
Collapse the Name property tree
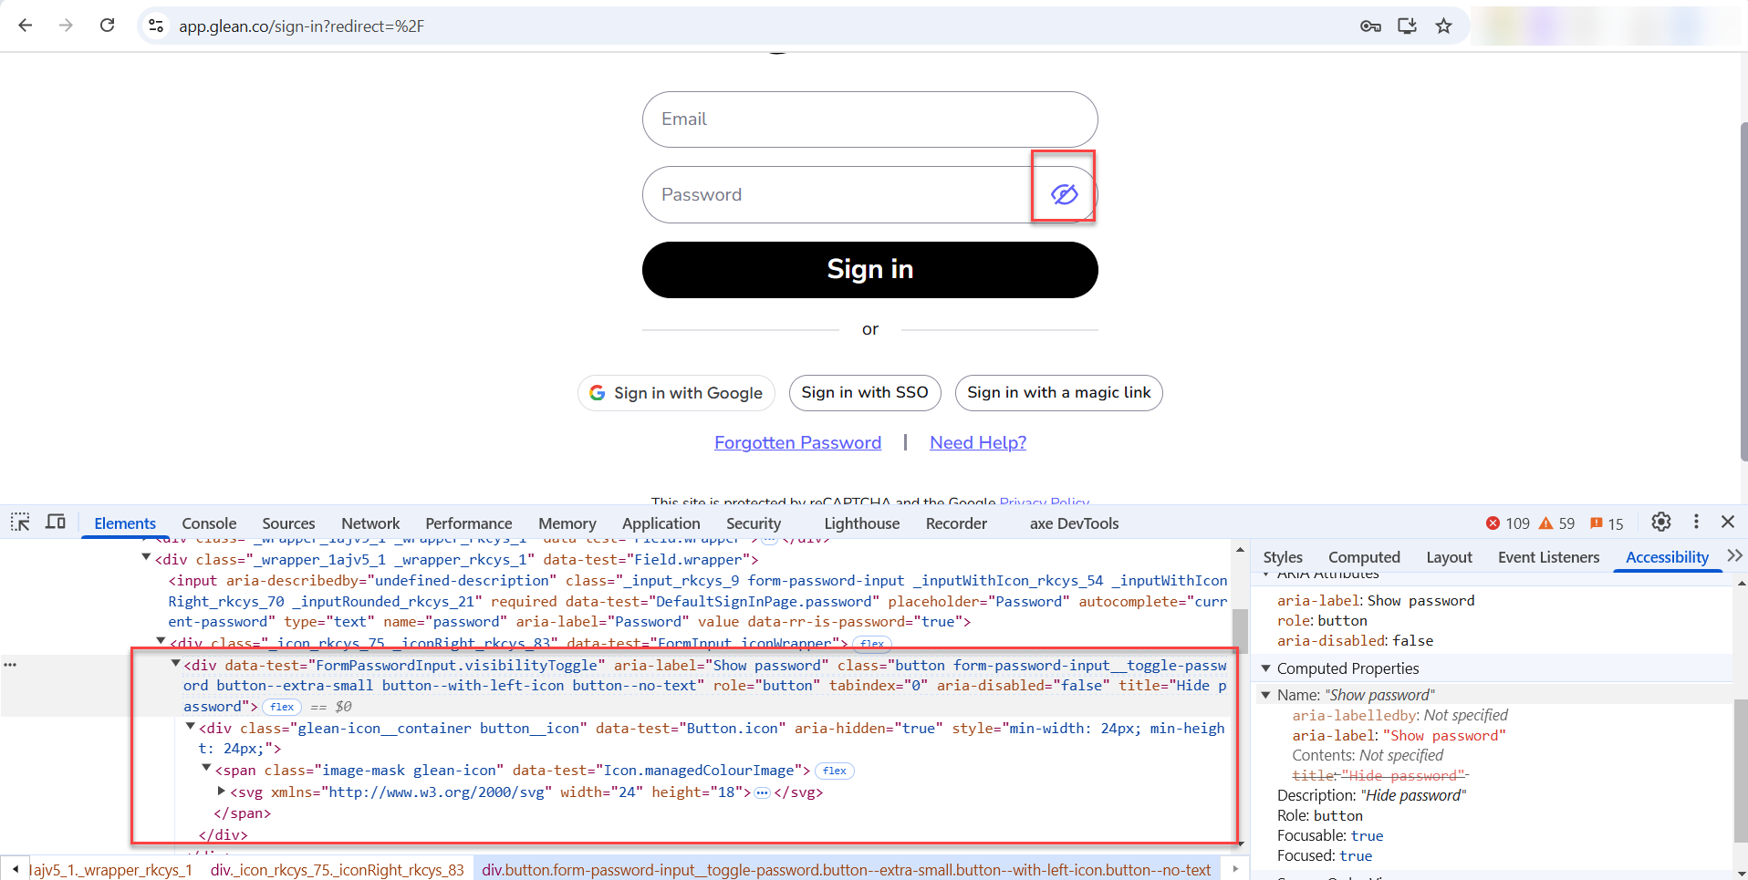coord(1265,695)
